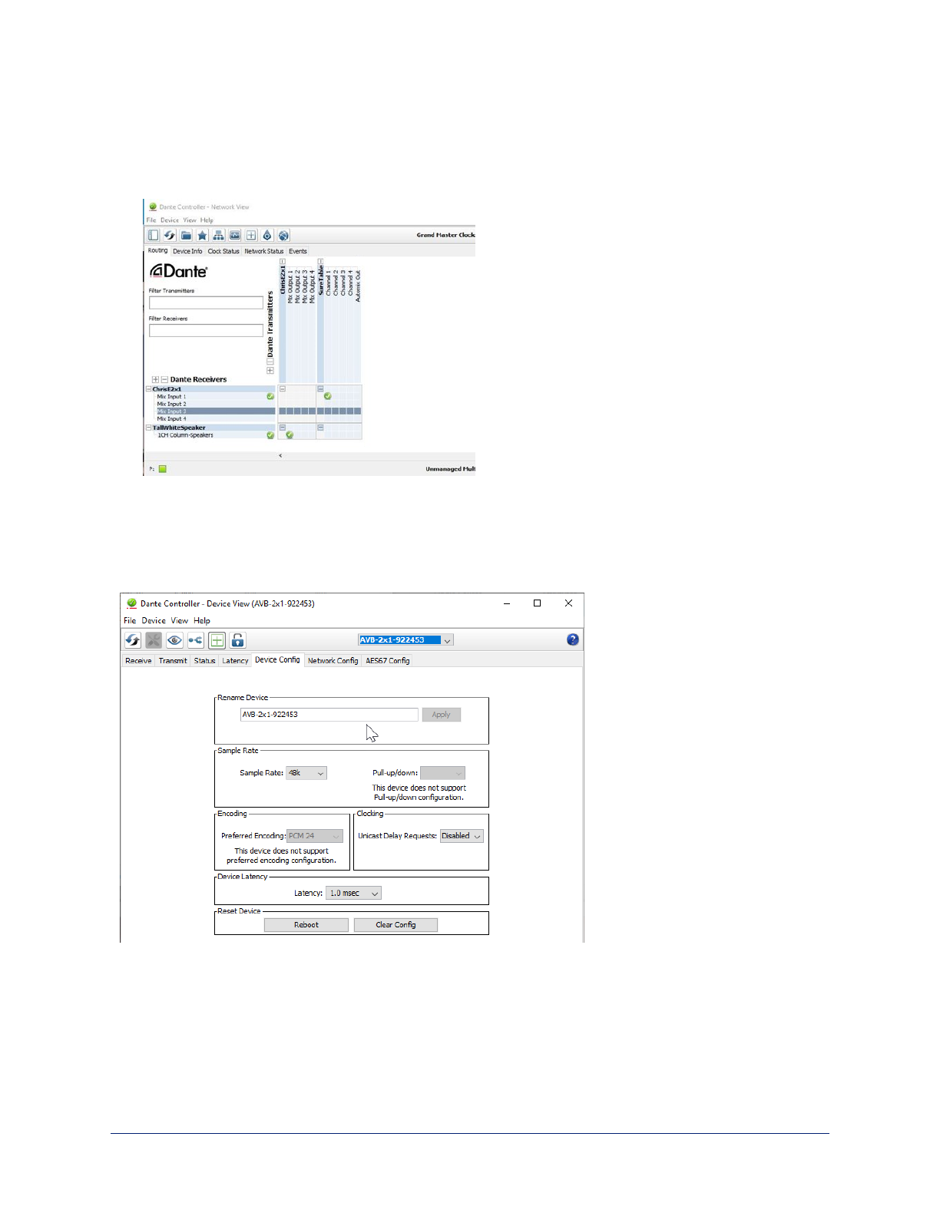Open the Sample Rate 48k dropdown

[x=306, y=773]
